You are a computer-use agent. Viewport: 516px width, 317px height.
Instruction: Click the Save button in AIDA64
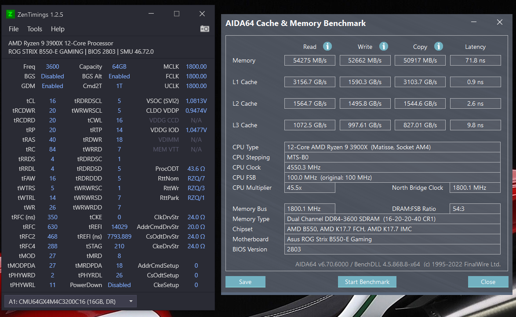(x=245, y=282)
